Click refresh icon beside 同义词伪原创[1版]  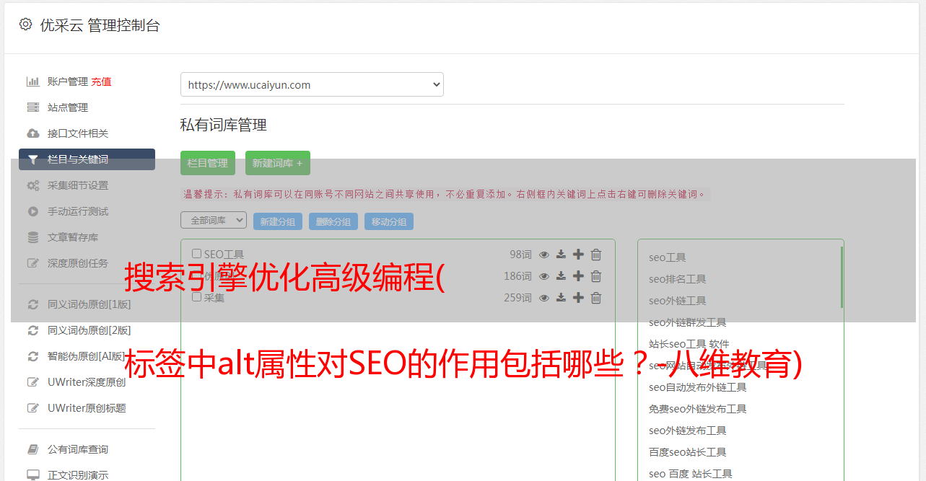33,304
